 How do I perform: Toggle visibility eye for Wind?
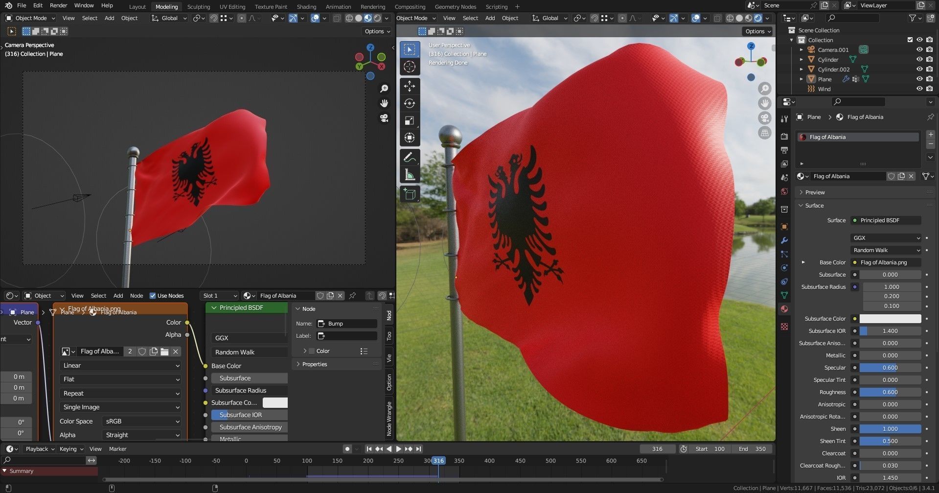click(x=919, y=89)
